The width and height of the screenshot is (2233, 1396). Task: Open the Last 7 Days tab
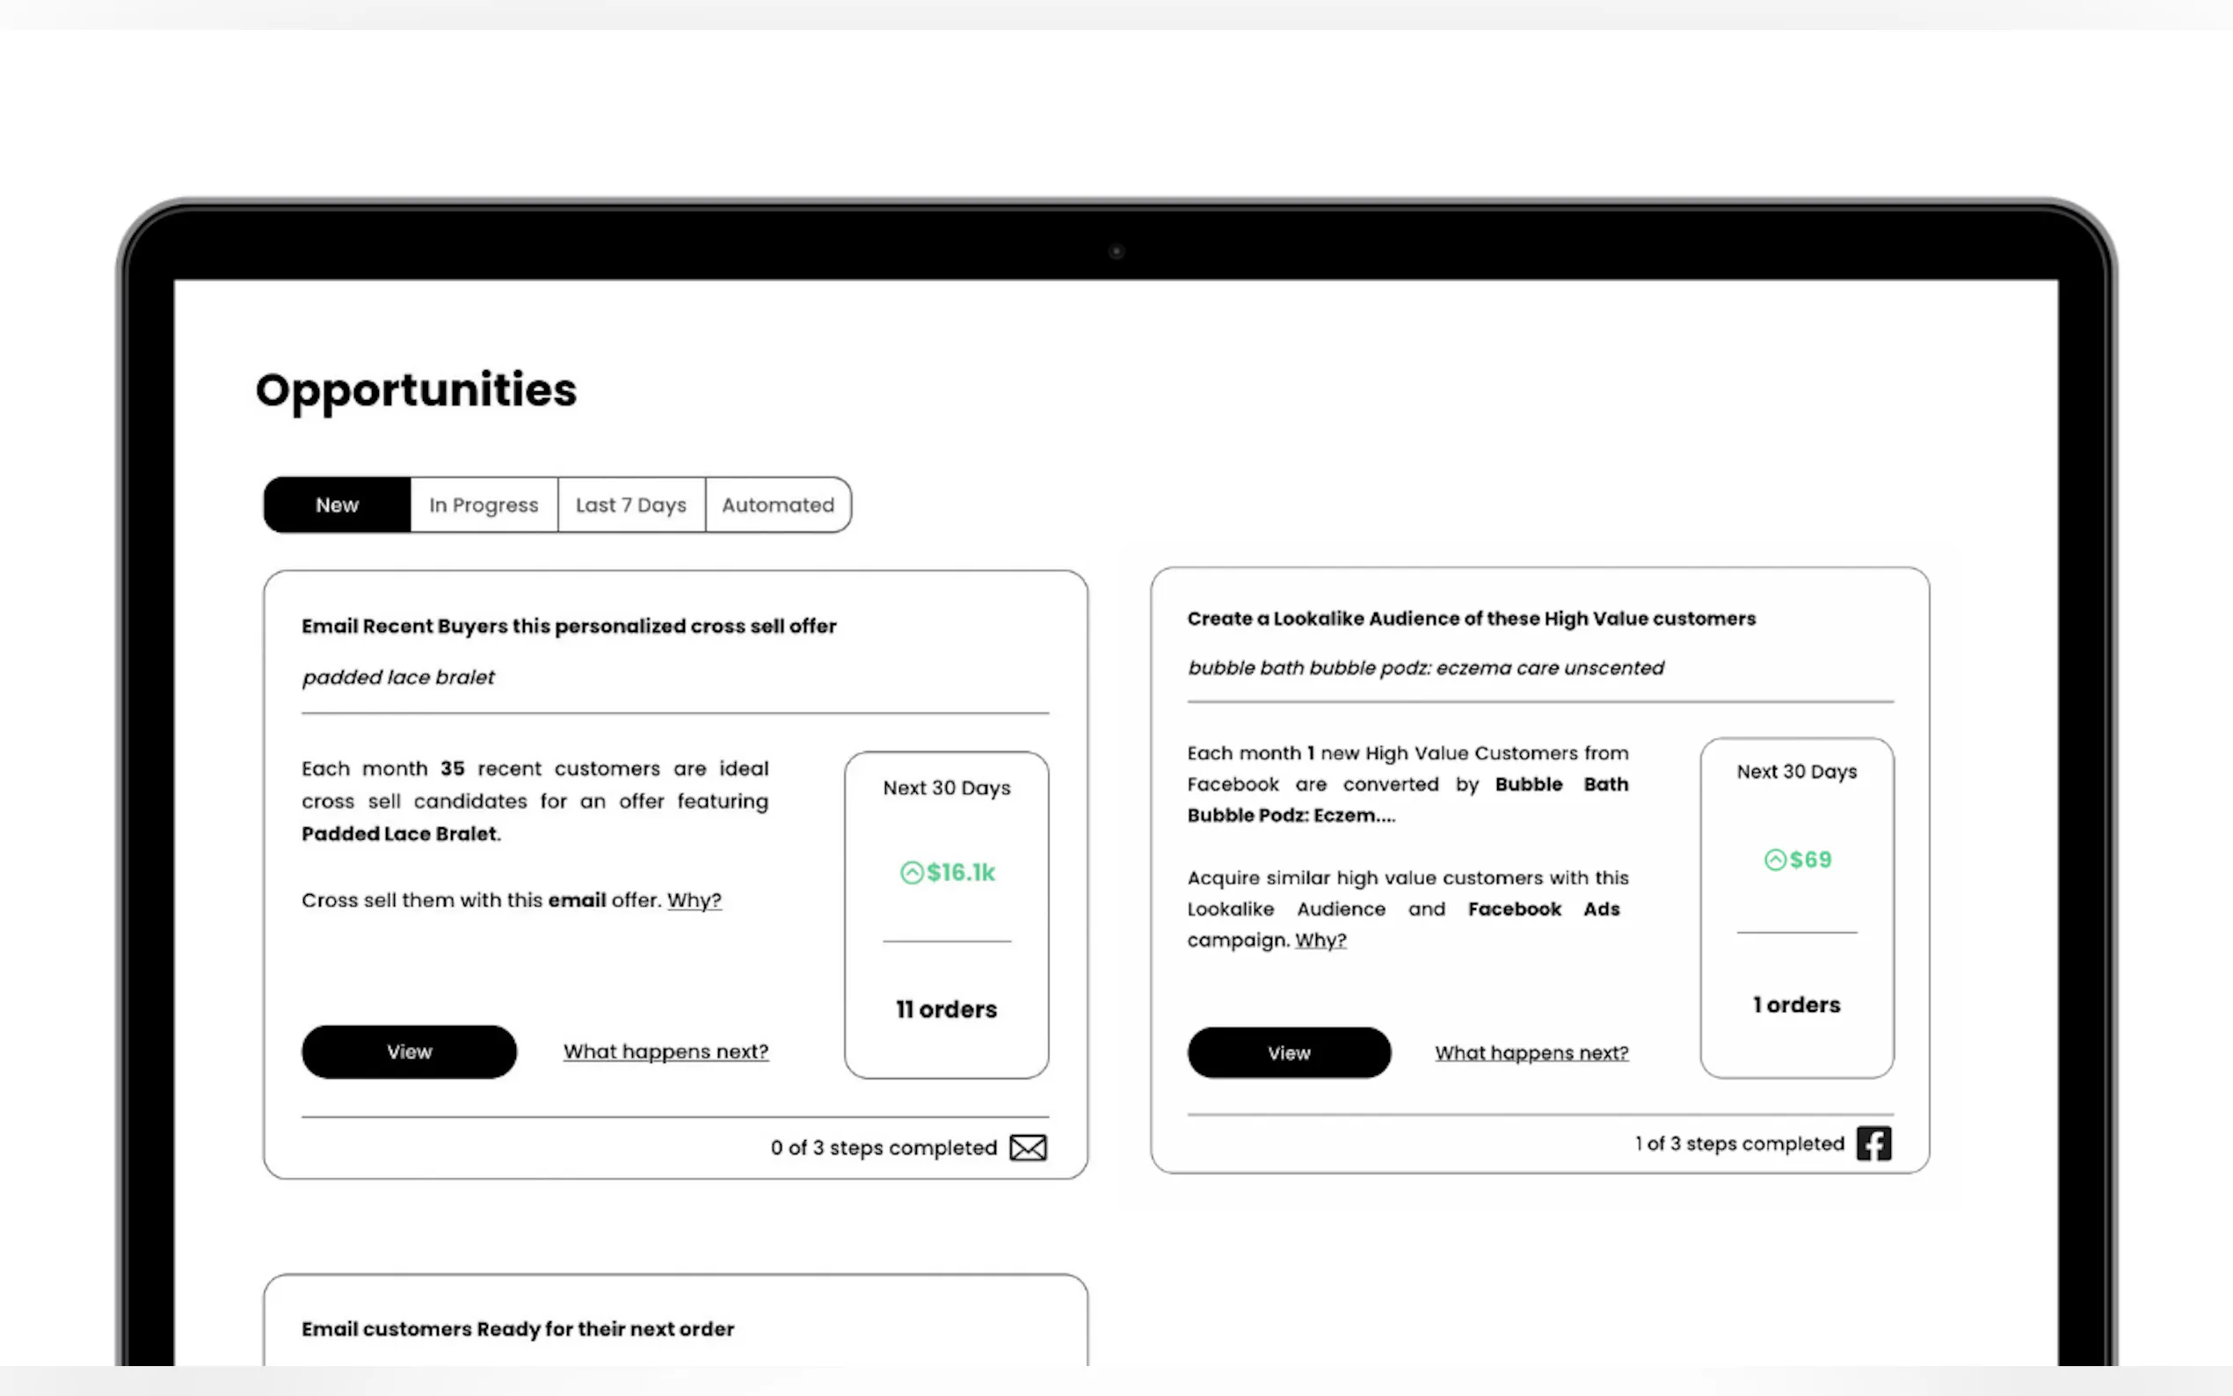631,505
